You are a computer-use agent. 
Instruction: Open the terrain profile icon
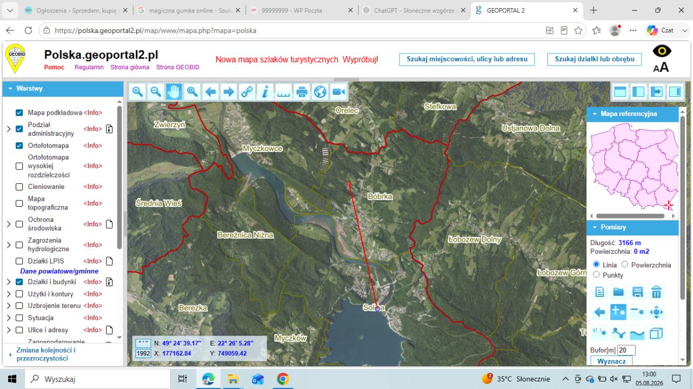pos(637,333)
